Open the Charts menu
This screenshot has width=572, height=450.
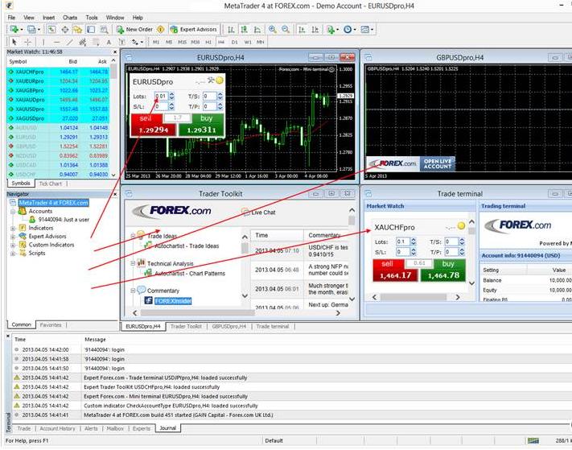click(70, 17)
